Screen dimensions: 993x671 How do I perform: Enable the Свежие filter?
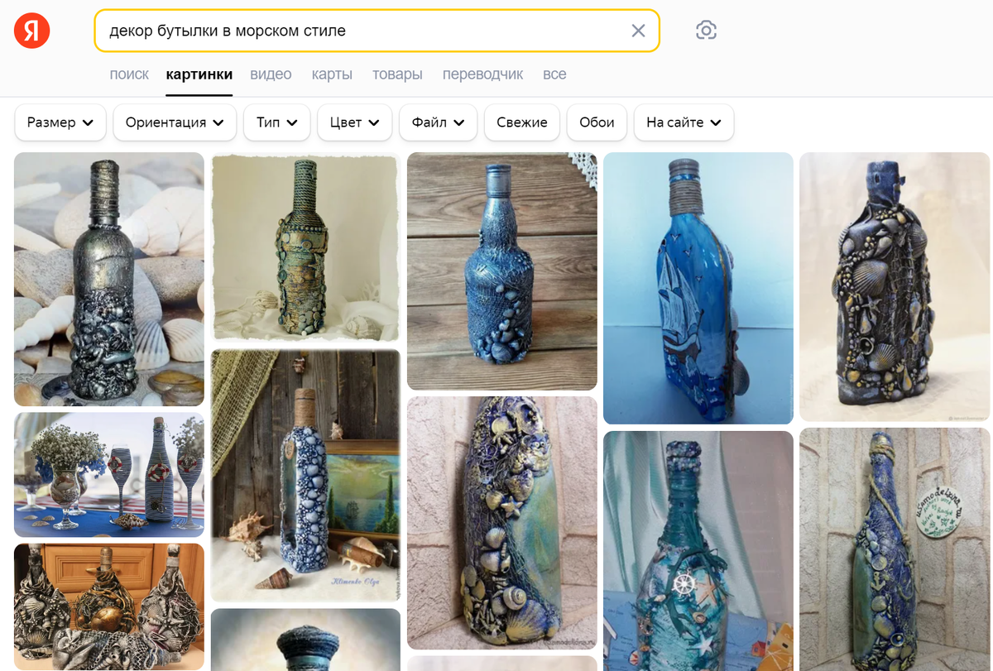click(x=521, y=122)
